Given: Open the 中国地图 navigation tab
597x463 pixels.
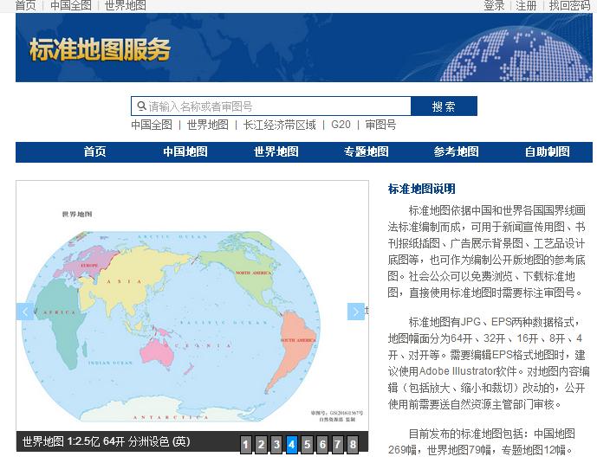Looking at the screenshot, I should pyautogui.click(x=185, y=151).
